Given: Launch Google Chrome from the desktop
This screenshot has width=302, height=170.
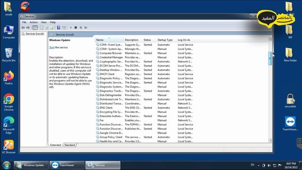Looking at the screenshot, I should 8,102.
